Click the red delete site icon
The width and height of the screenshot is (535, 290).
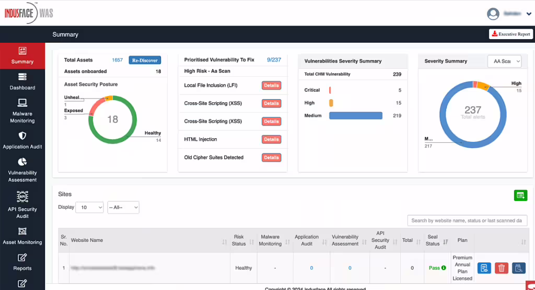[502, 268]
